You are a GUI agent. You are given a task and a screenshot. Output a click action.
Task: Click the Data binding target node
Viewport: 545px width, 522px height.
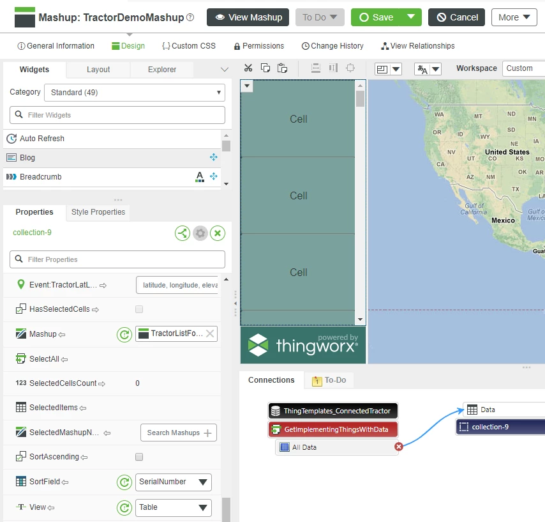(504, 410)
